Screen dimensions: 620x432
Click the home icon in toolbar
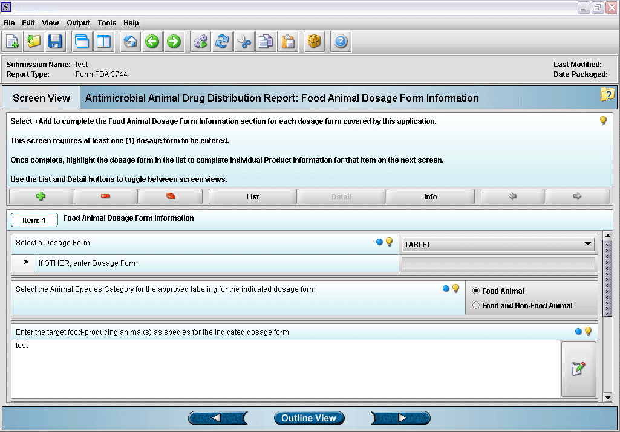pos(130,42)
